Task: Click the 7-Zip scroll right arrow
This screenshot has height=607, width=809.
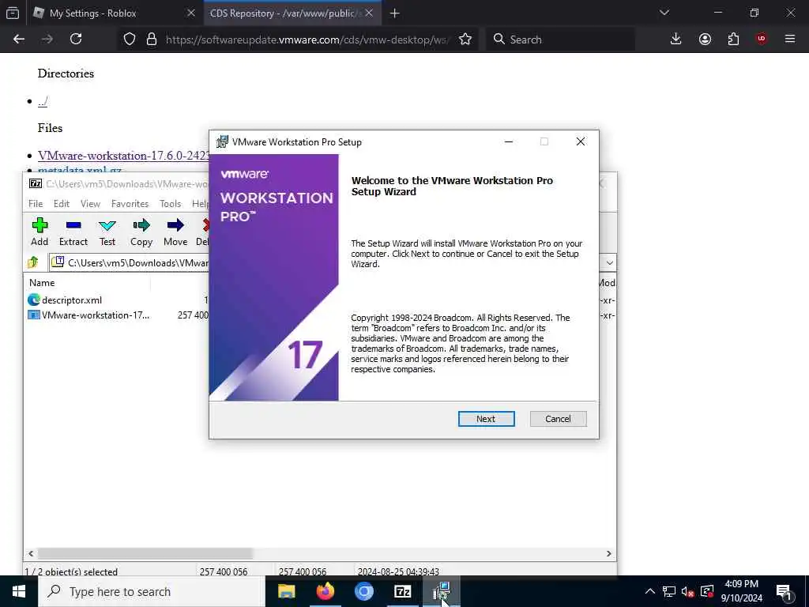Action: (x=609, y=553)
